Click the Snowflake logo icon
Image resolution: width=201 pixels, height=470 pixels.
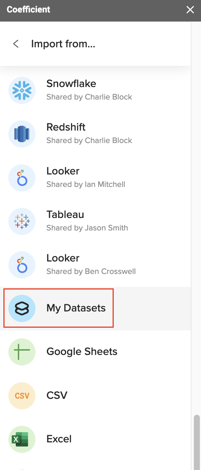pos(22,90)
